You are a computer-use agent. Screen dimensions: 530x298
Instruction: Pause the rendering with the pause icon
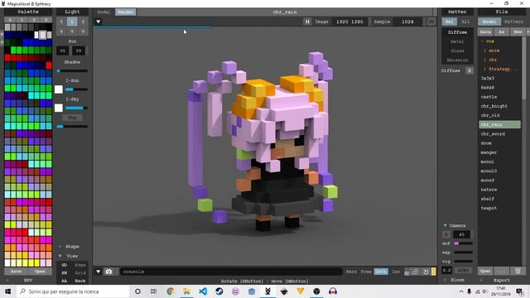[307, 22]
